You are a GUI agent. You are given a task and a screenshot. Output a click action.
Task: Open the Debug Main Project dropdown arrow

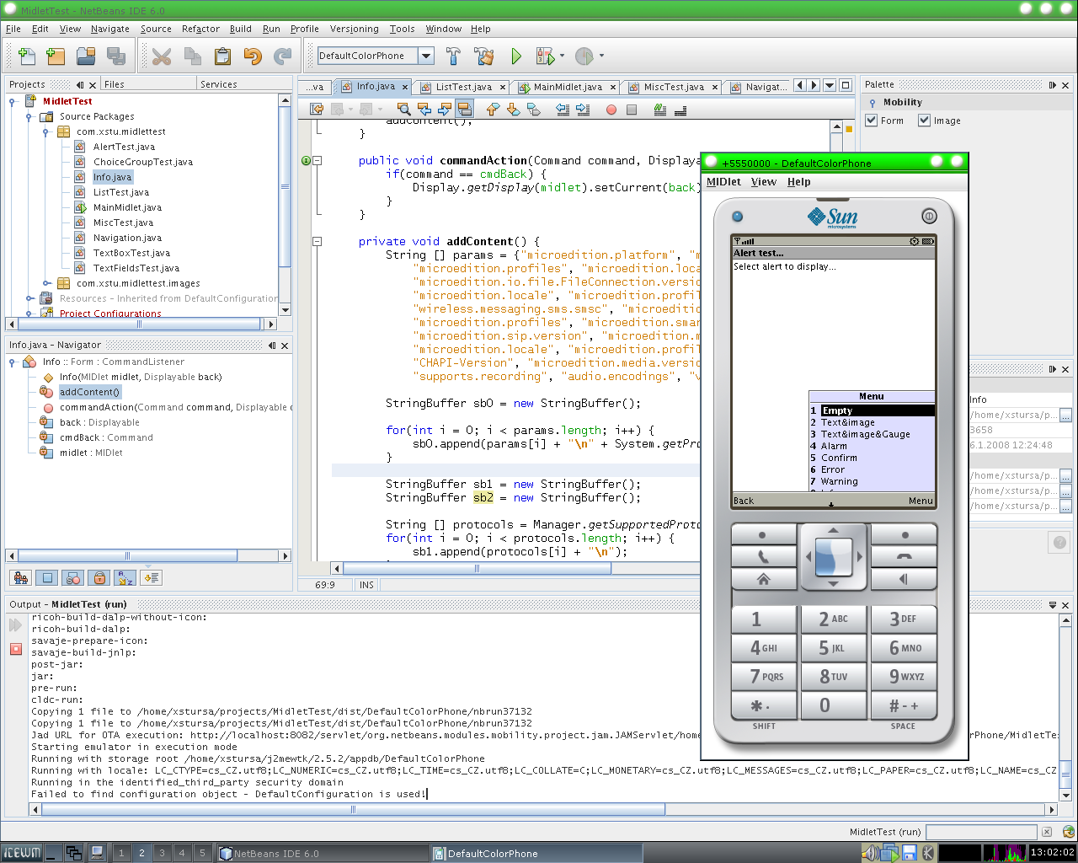pyautogui.click(x=562, y=56)
